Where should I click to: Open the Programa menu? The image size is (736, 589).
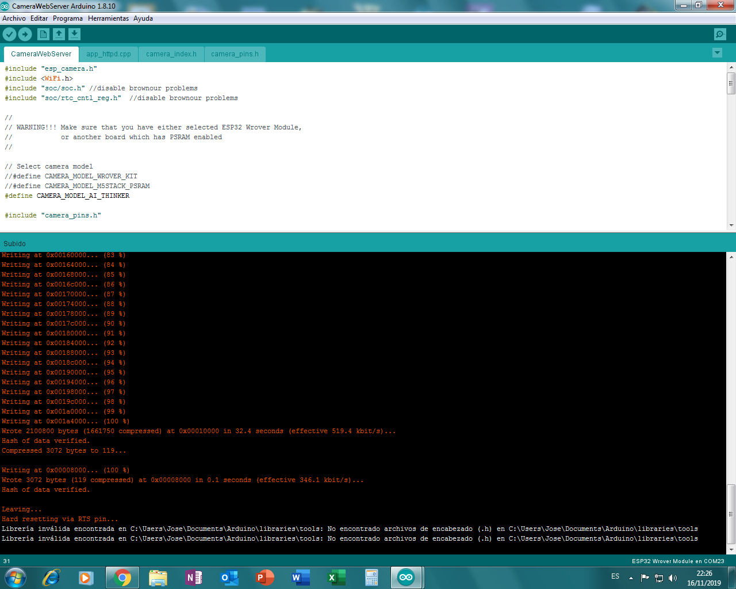68,18
